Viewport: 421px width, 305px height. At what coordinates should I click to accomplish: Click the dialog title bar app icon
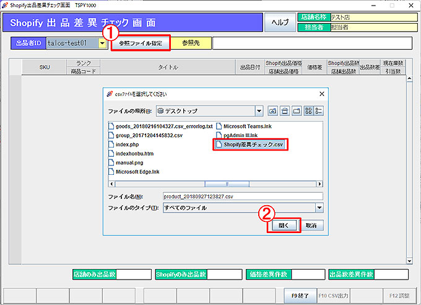[110, 94]
